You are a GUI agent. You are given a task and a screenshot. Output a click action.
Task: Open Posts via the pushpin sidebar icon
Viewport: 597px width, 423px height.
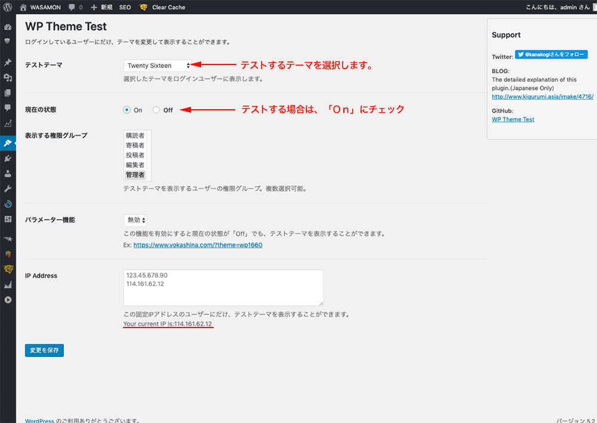click(8, 63)
